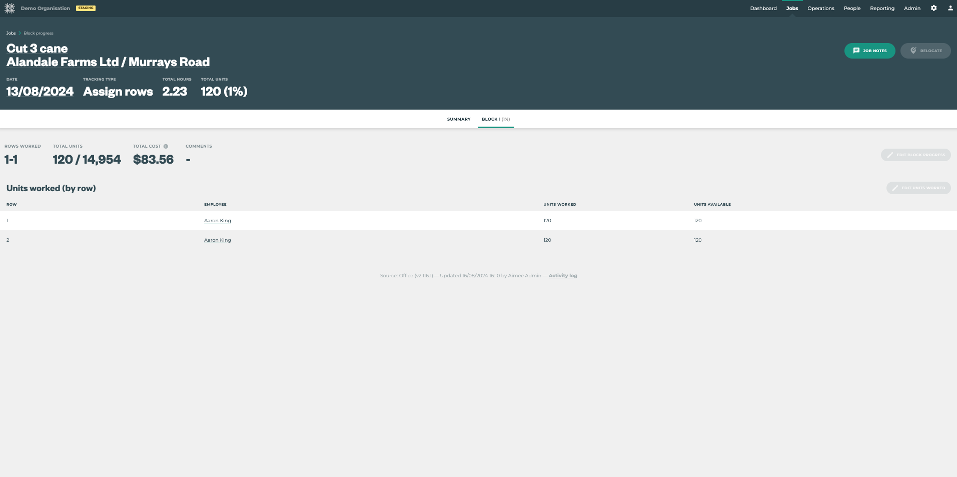
Task: Open the People section
Action: pyautogui.click(x=851, y=8)
